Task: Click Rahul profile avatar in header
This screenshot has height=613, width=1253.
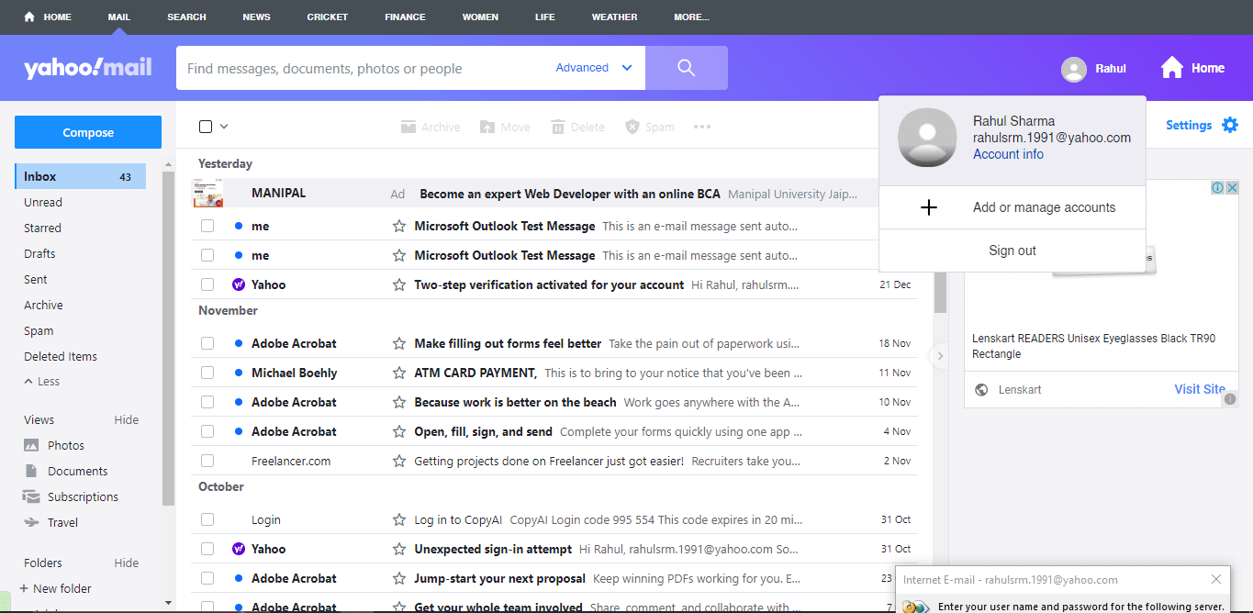Action: coord(1073,69)
